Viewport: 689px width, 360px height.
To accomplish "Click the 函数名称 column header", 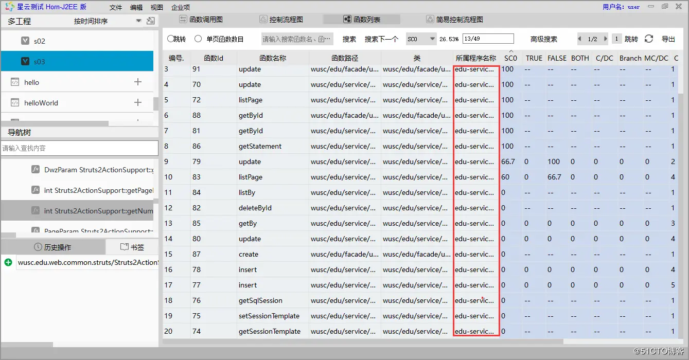I will (273, 58).
